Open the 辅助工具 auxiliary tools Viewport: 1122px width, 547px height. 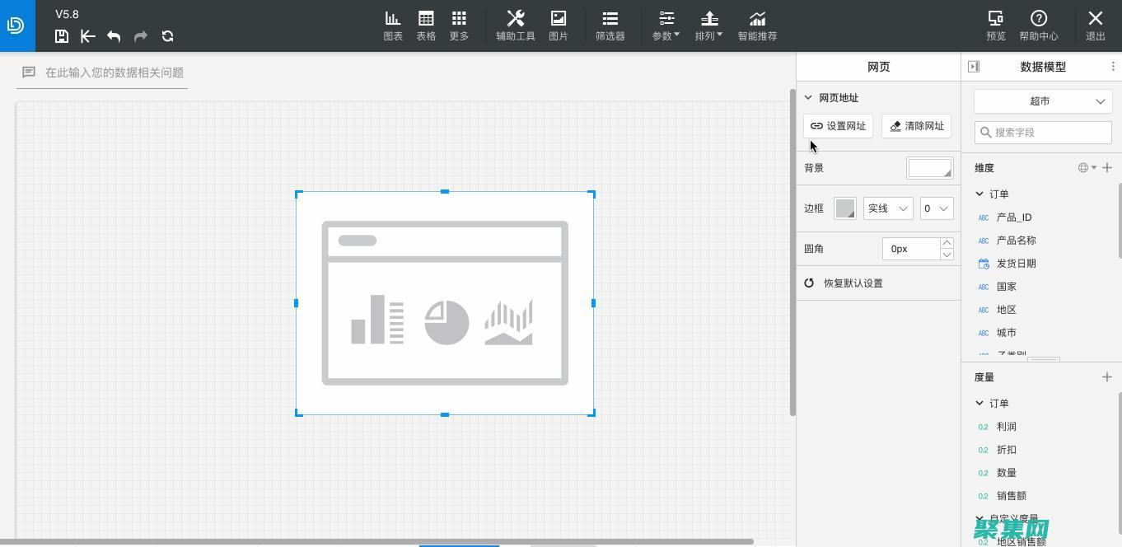[x=515, y=26]
